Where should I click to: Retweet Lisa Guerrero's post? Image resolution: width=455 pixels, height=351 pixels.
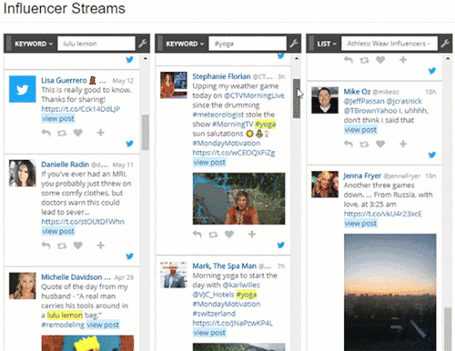(x=62, y=133)
